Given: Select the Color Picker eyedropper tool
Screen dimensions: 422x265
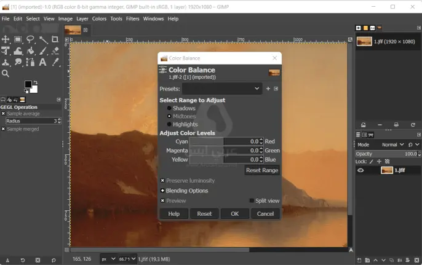Looking at the screenshot, I should (55, 62).
